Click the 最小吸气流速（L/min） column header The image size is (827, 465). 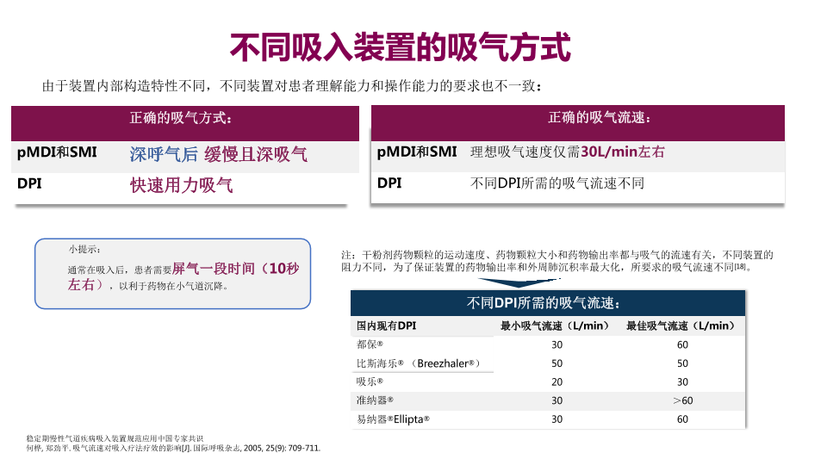[556, 325]
